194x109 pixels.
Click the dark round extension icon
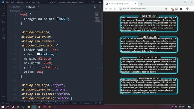click(181, 9)
